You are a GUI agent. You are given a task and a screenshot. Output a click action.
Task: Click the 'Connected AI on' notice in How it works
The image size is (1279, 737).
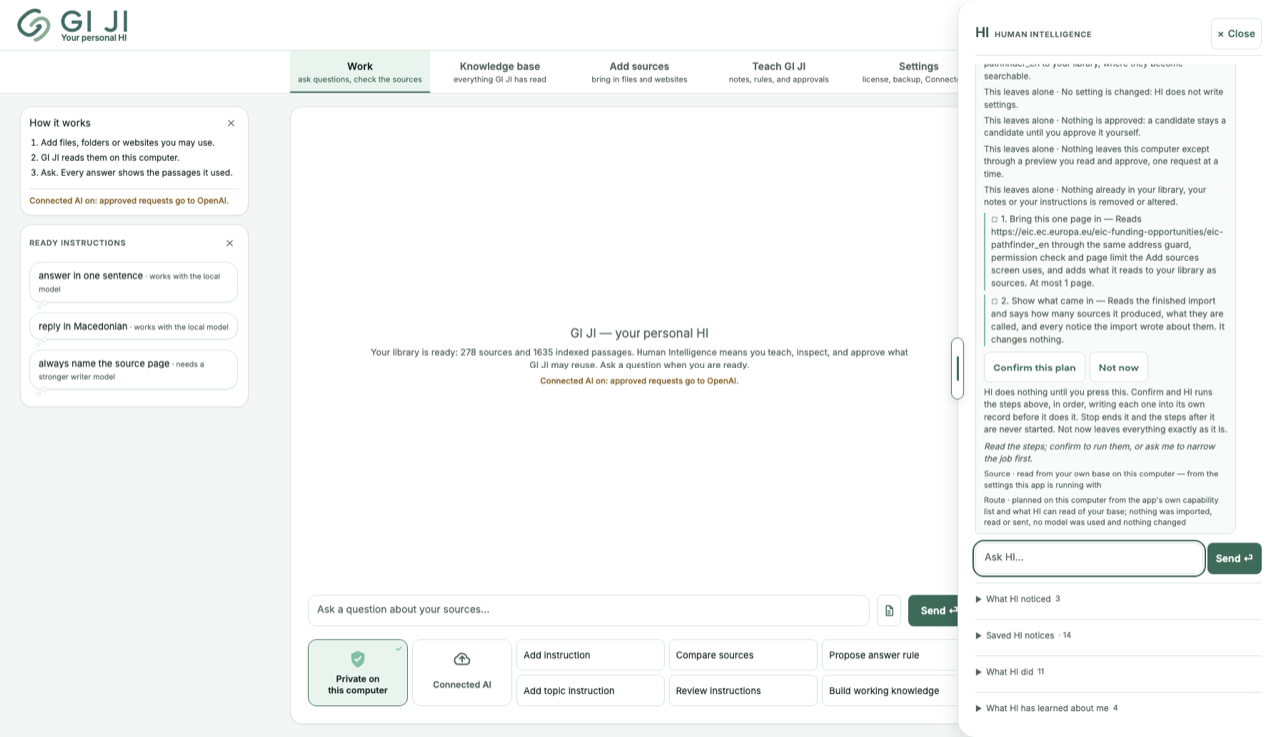[129, 201]
